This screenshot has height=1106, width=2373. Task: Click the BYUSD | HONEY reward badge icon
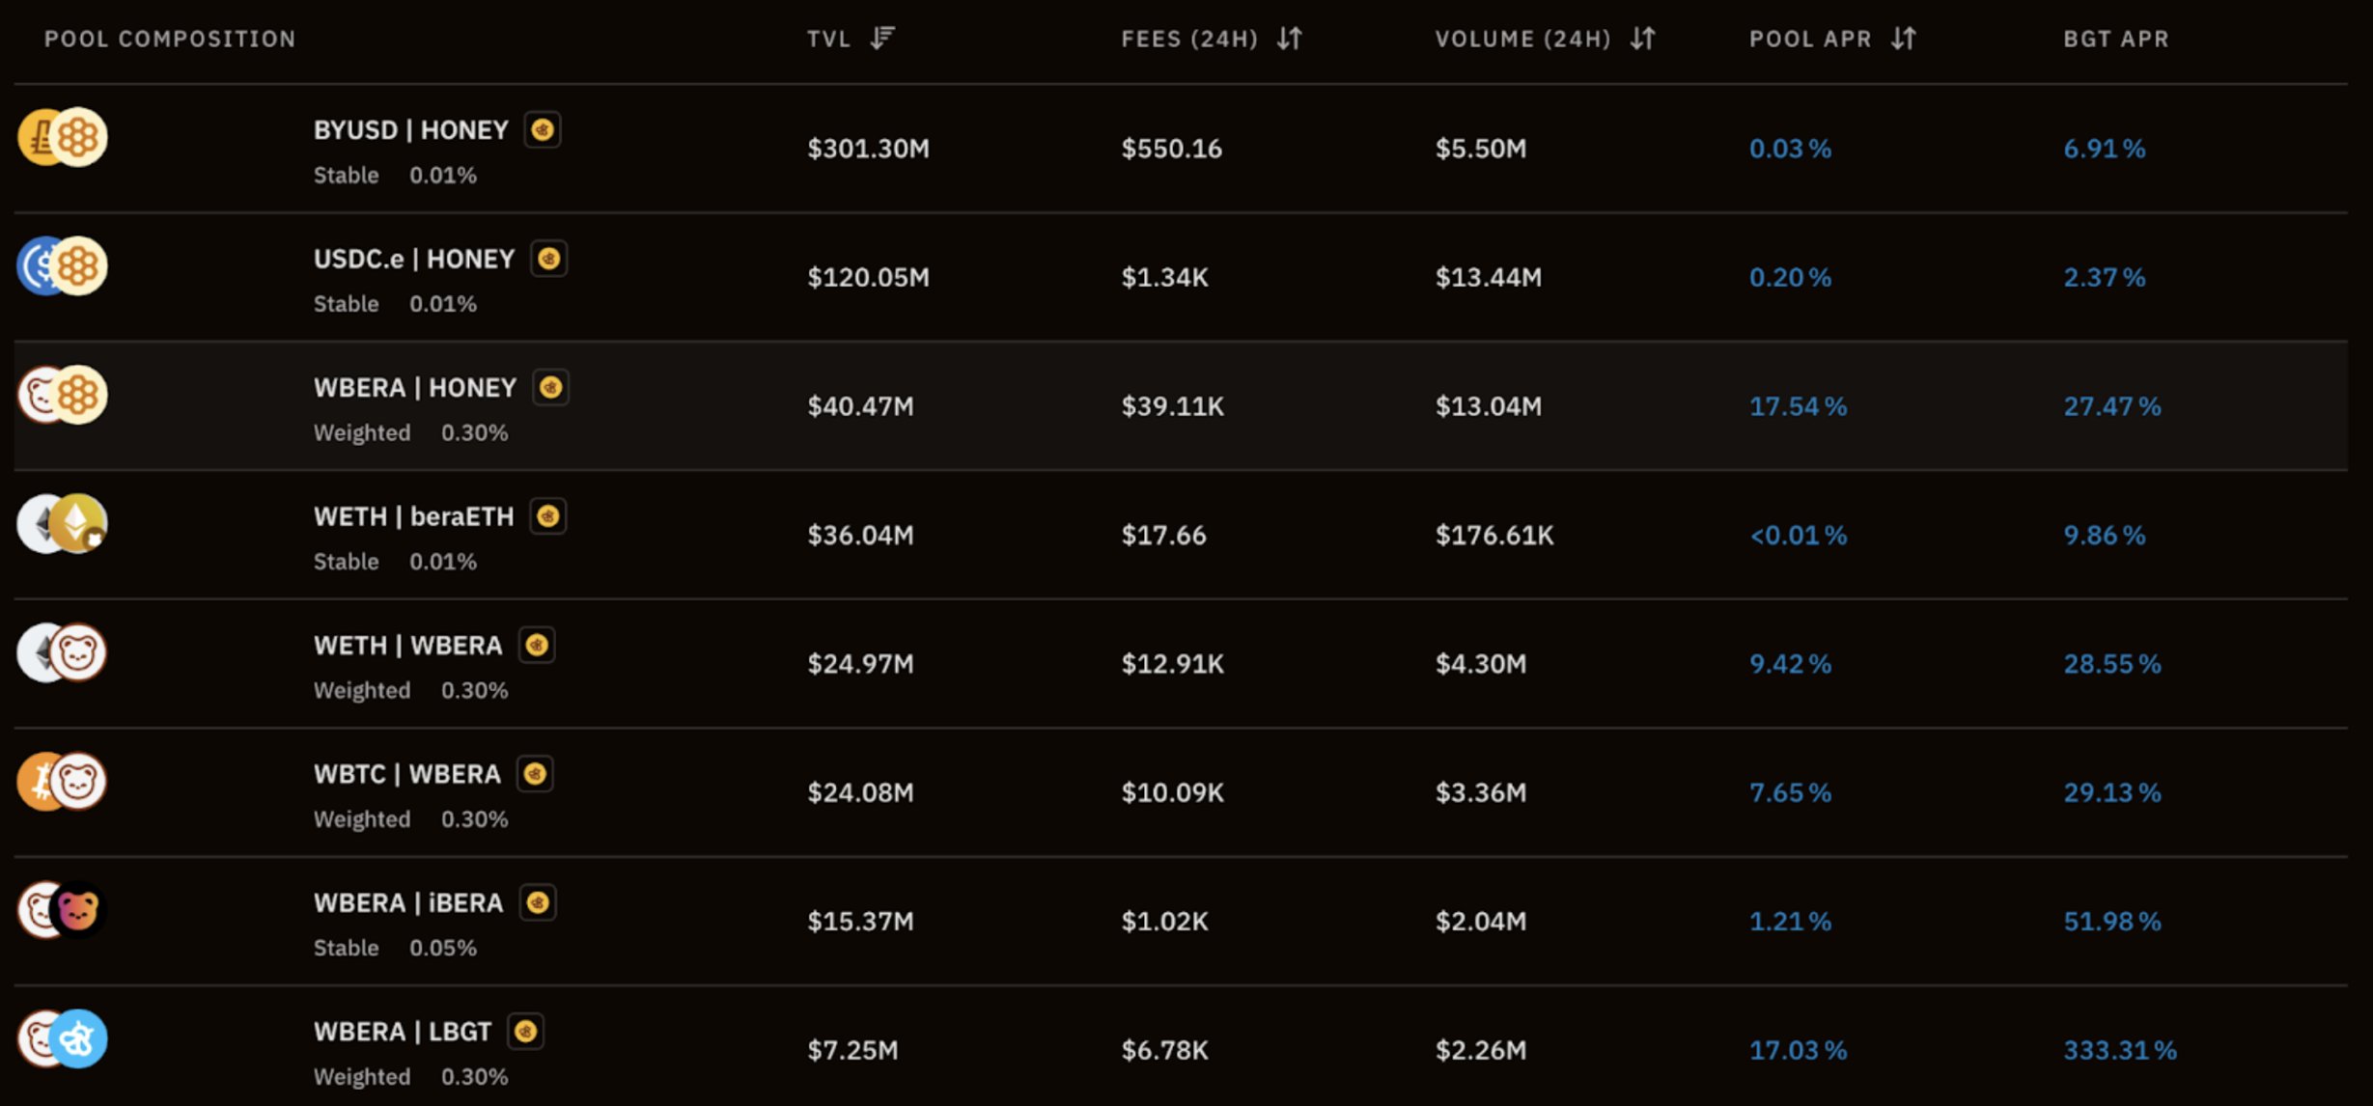[543, 129]
